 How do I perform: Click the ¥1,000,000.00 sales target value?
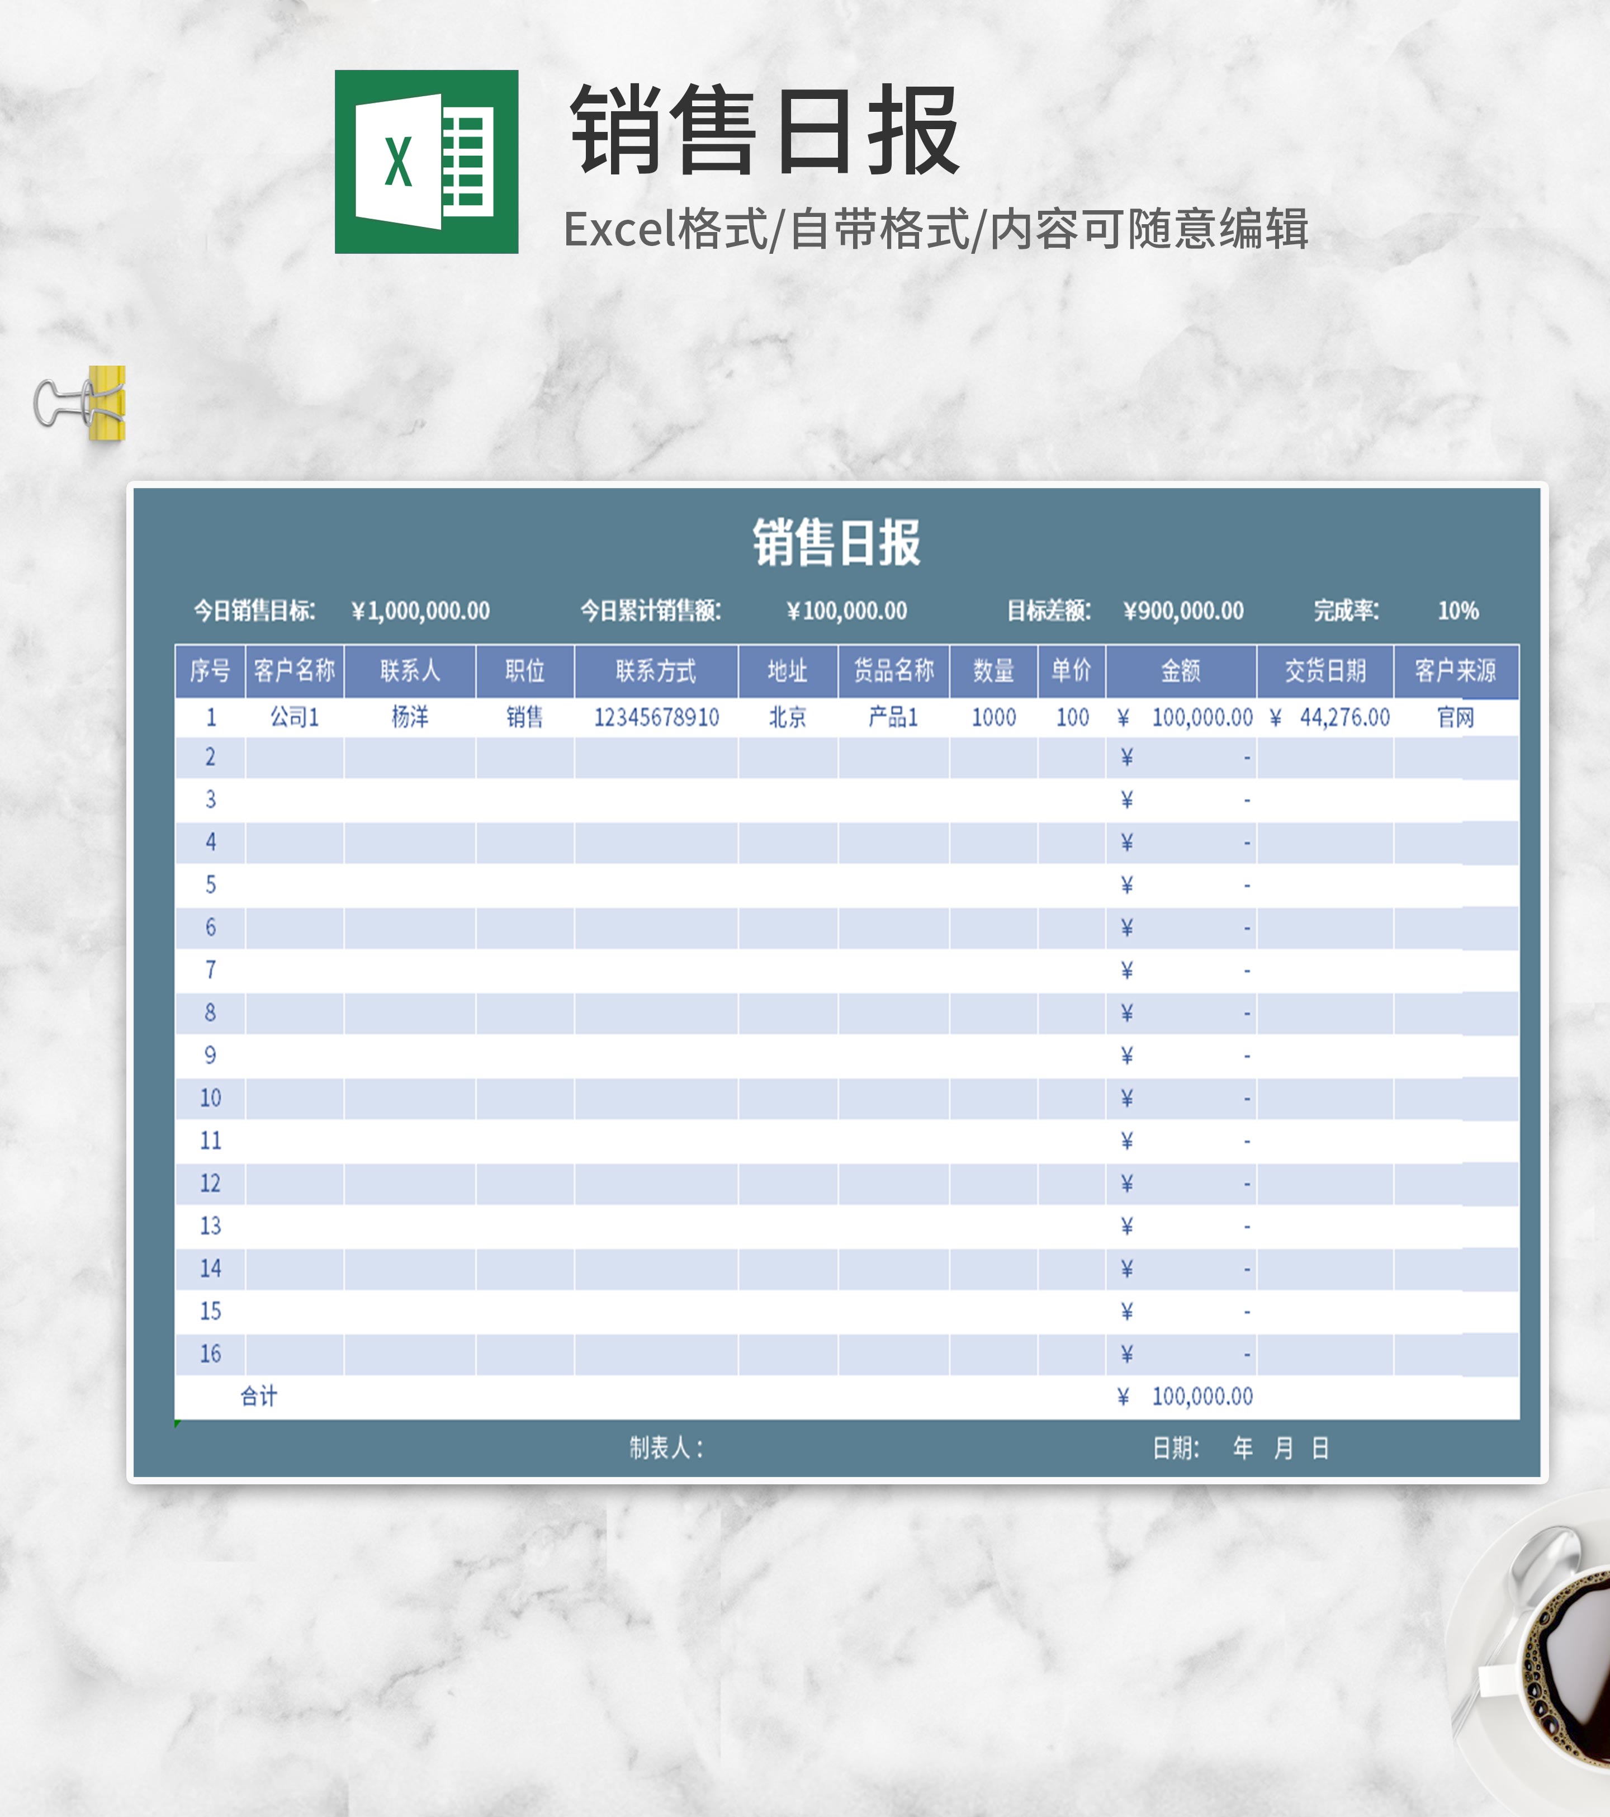point(420,611)
